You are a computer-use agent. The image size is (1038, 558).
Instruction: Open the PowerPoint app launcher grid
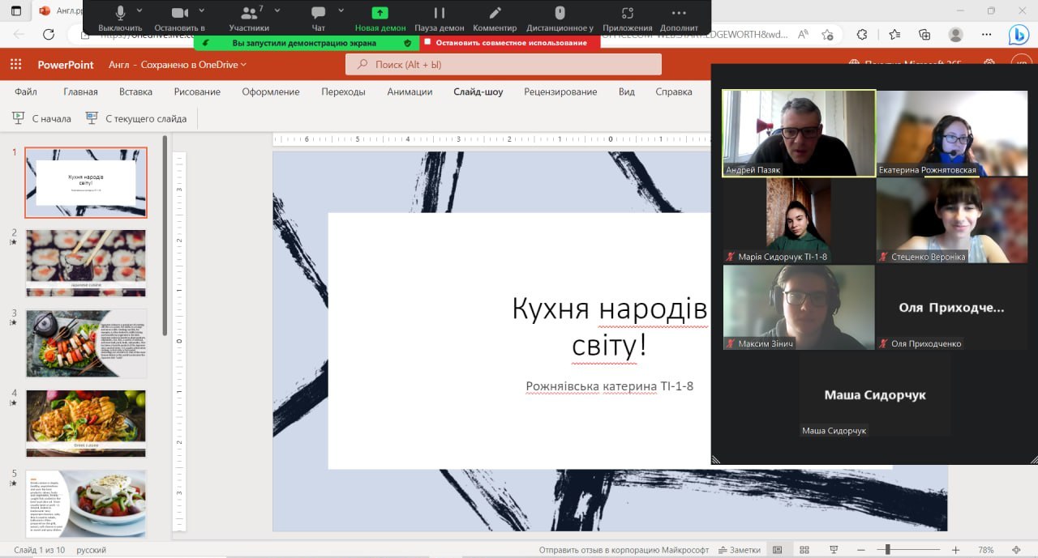(x=15, y=65)
